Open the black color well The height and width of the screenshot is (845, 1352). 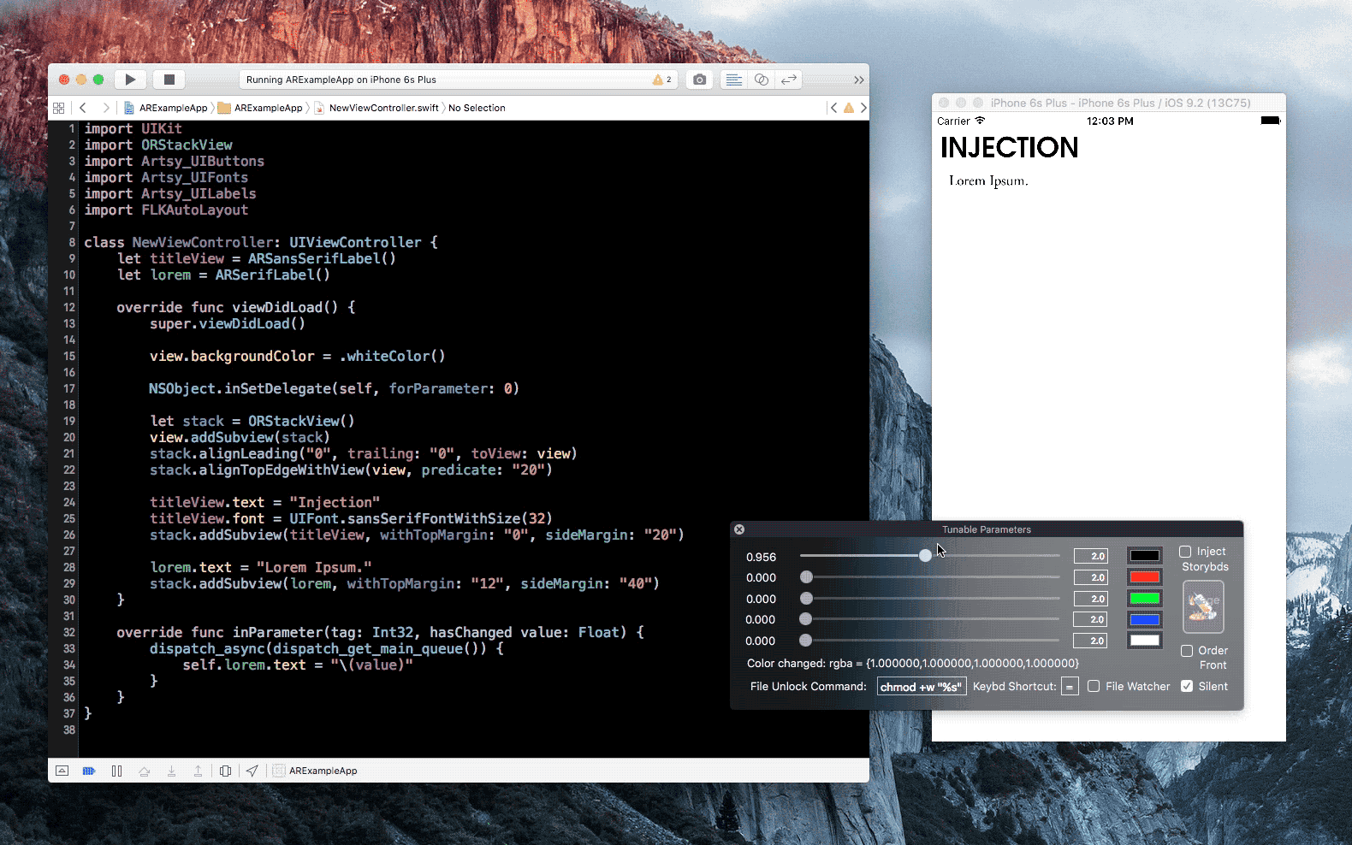(x=1144, y=556)
